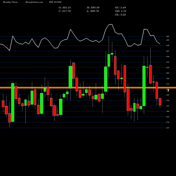Click the 420 price axis label
The image size is (176, 176).
[x=168, y=68]
